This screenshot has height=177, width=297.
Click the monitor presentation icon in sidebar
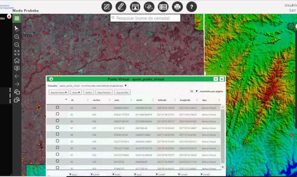[17, 68]
